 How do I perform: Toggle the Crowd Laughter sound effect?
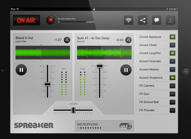tap(172, 53)
